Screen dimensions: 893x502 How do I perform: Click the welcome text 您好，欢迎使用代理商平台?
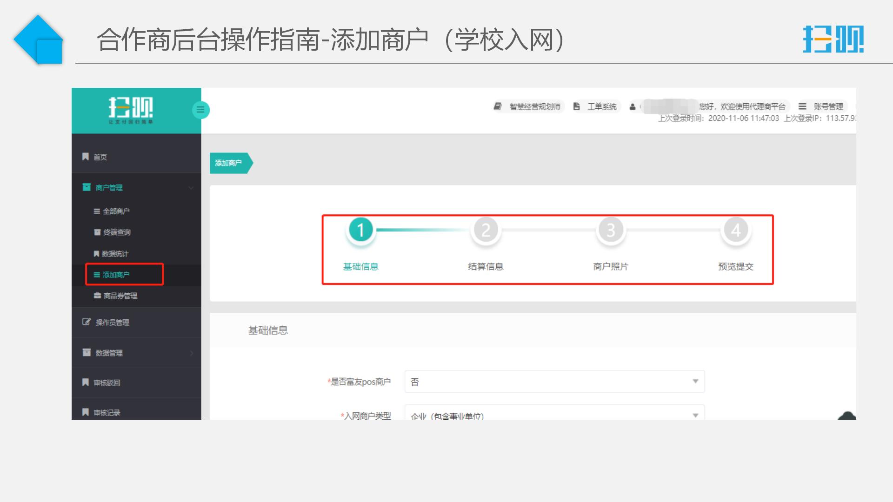point(742,106)
